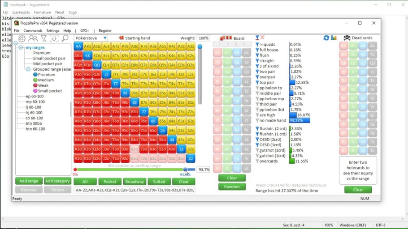The image size is (408, 229).
Task: Click the Random board button
Action: tap(232, 187)
